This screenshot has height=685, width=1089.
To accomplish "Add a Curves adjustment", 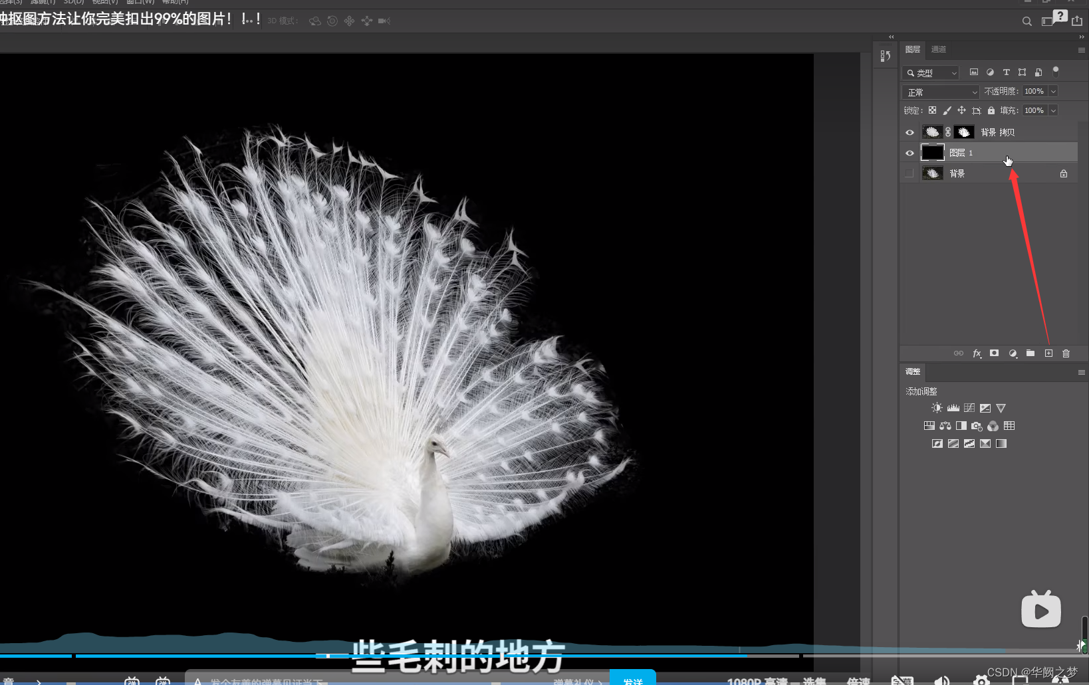I will point(969,408).
